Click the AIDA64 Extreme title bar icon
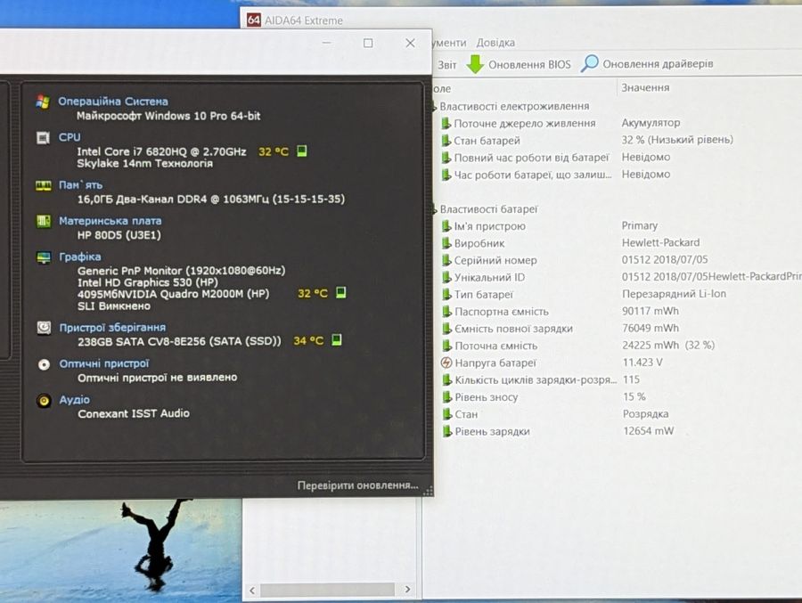The image size is (802, 603). tap(254, 20)
